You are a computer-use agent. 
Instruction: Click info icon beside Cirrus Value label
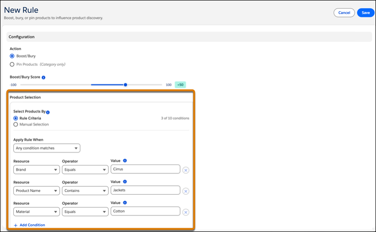tap(125, 161)
